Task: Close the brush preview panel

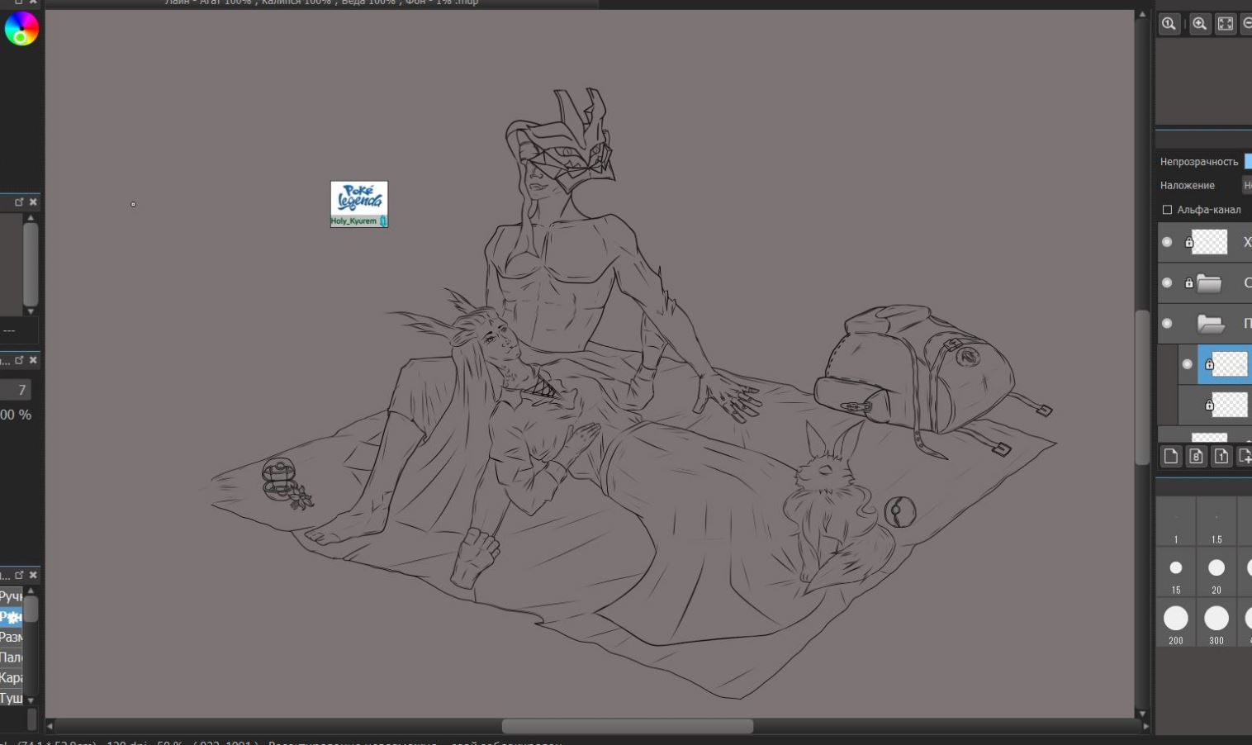Action: [x=33, y=202]
